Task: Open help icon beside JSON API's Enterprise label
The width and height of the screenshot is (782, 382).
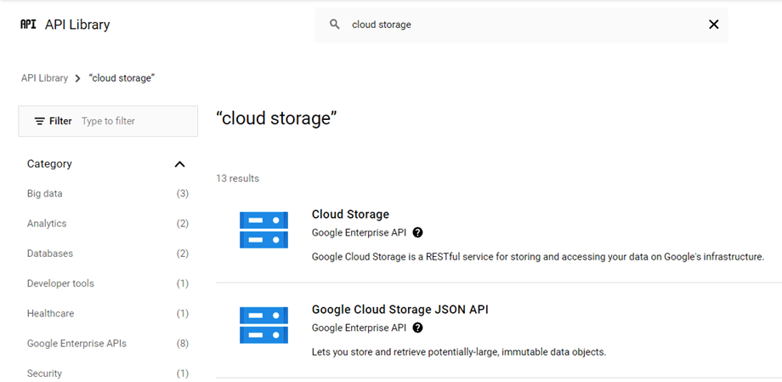Action: tap(417, 328)
